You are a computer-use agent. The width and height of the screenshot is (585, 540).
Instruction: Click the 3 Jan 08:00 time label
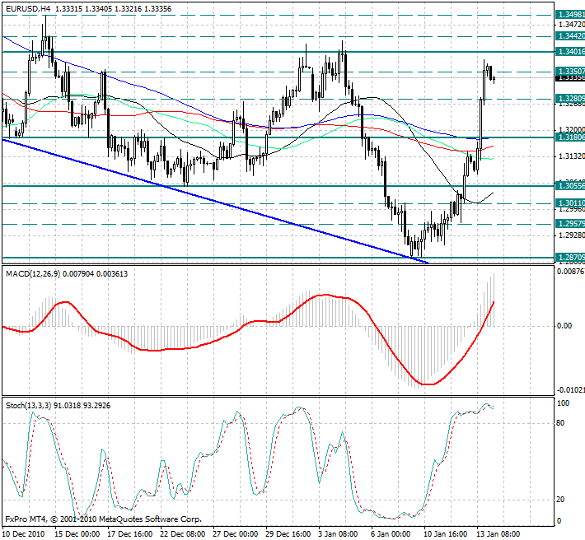coord(338,534)
